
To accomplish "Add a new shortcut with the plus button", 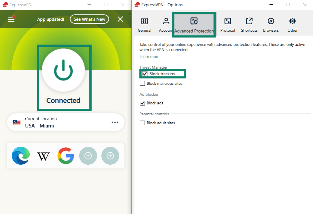I will click(88, 156).
